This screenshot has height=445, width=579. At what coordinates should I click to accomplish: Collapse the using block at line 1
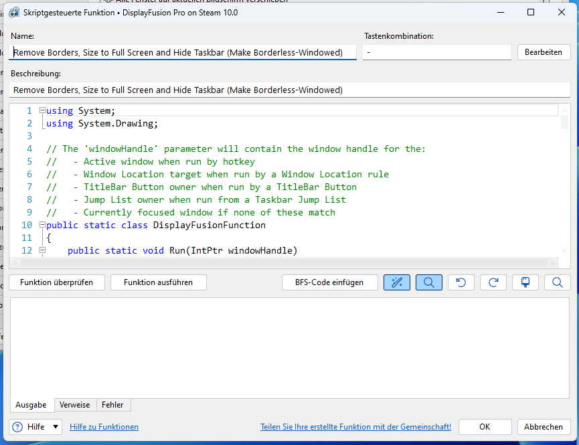[x=42, y=110]
